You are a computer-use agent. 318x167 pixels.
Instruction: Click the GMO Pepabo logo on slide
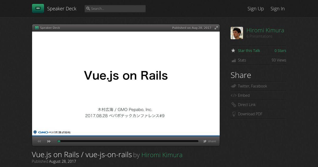click(52, 132)
